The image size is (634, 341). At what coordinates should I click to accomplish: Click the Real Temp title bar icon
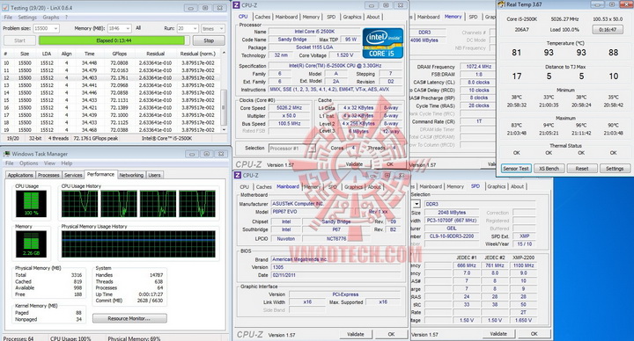tap(501, 4)
